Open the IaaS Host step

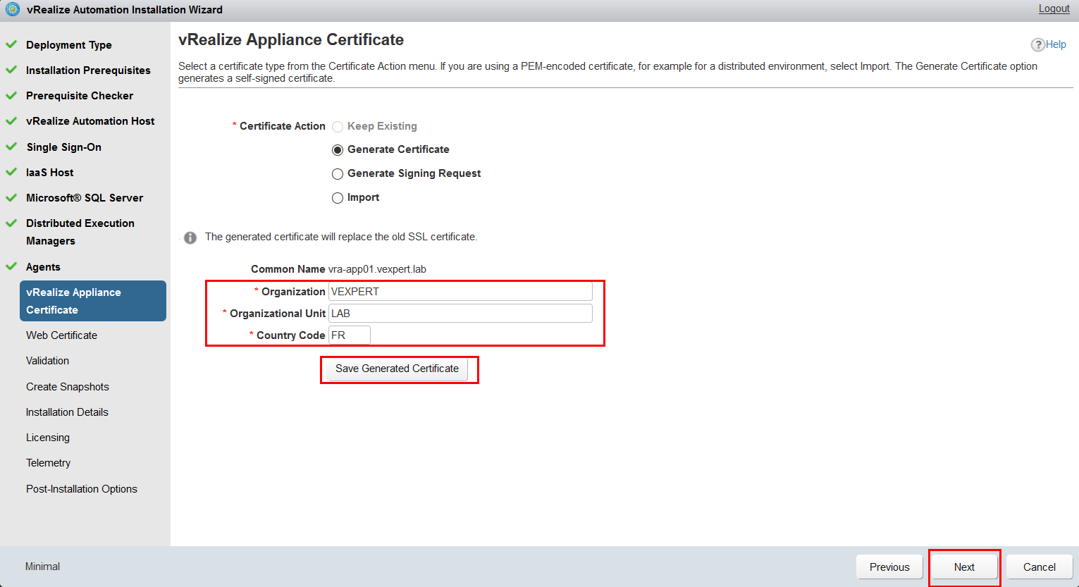(x=50, y=173)
